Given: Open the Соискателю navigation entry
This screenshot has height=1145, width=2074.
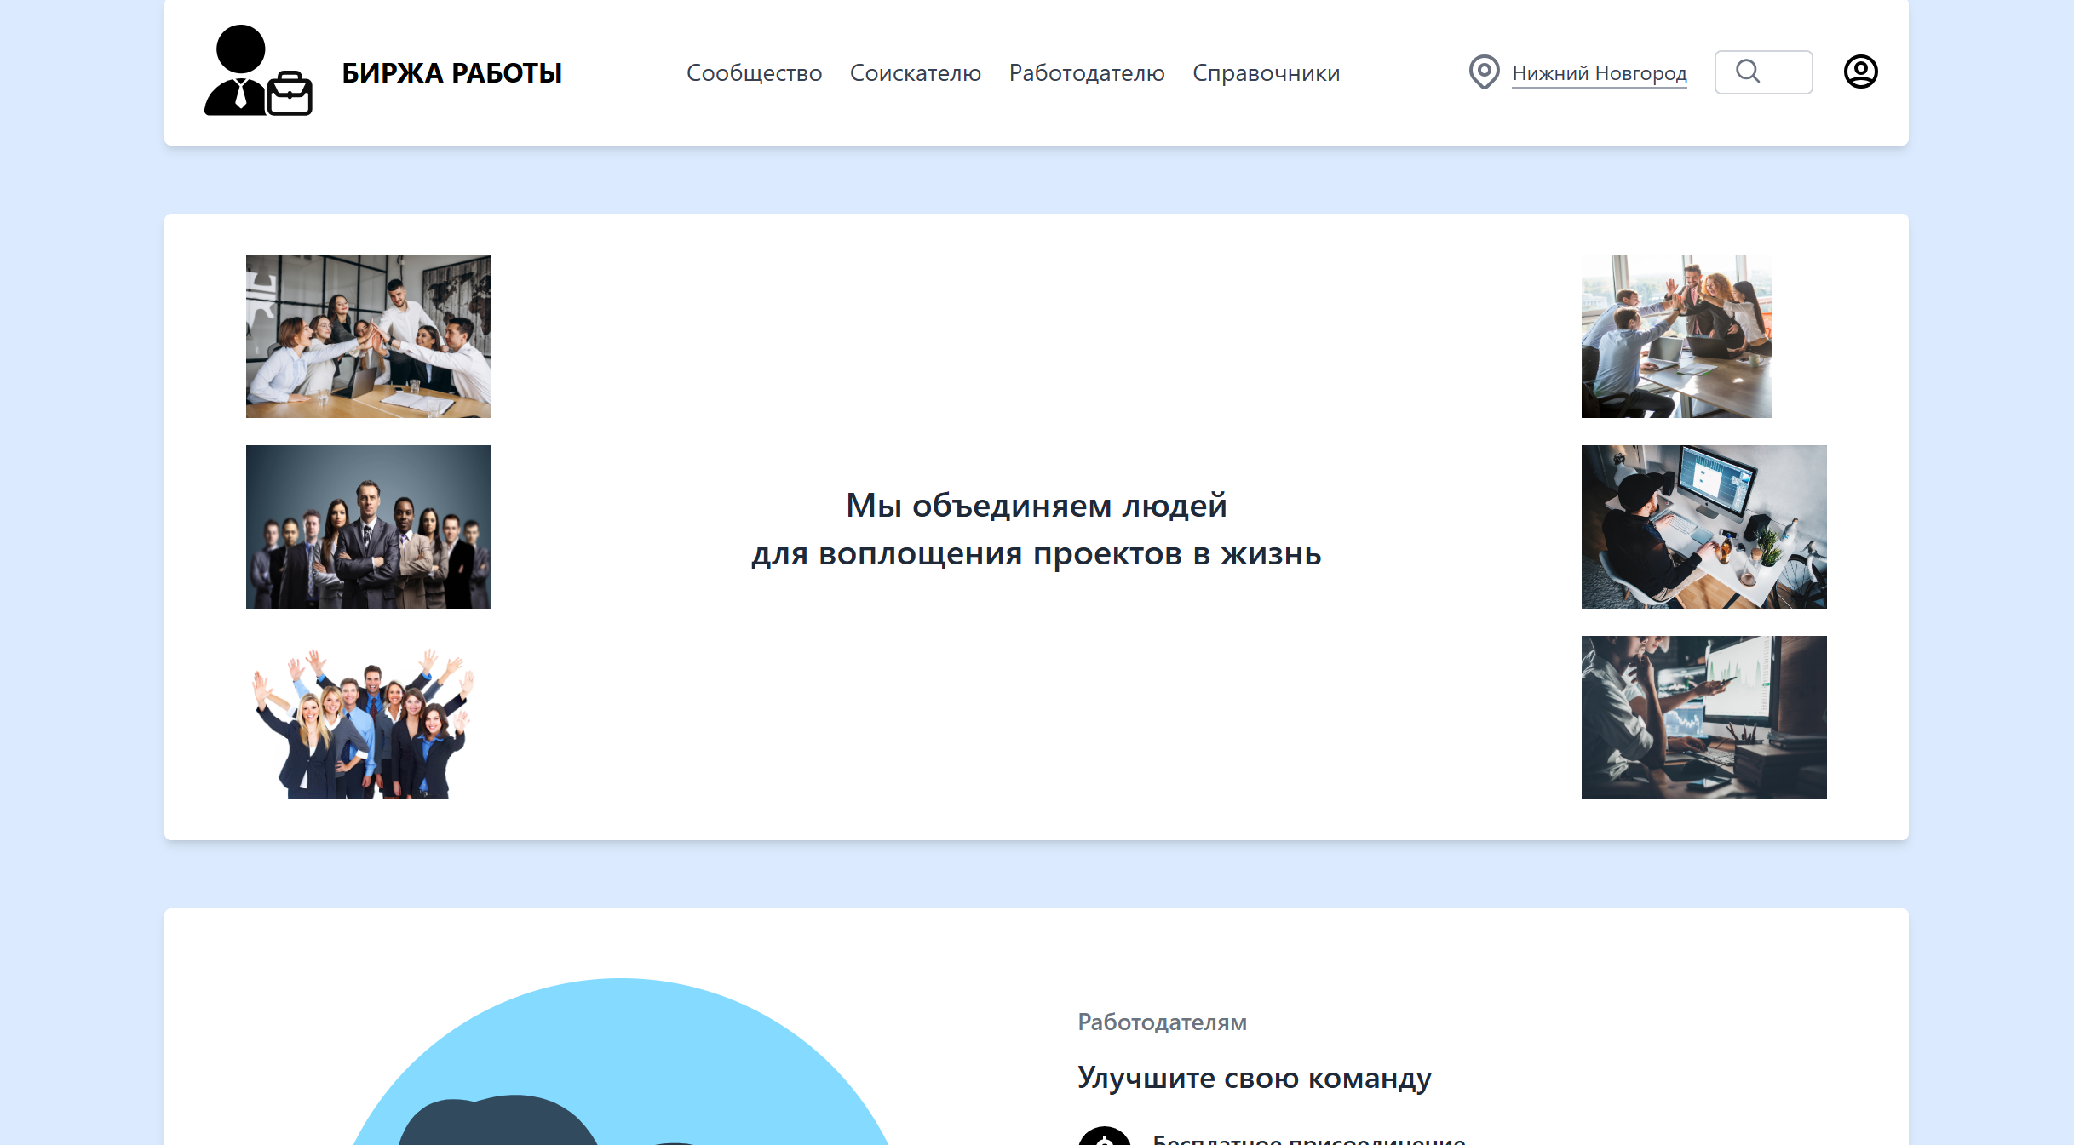Looking at the screenshot, I should (x=916, y=73).
